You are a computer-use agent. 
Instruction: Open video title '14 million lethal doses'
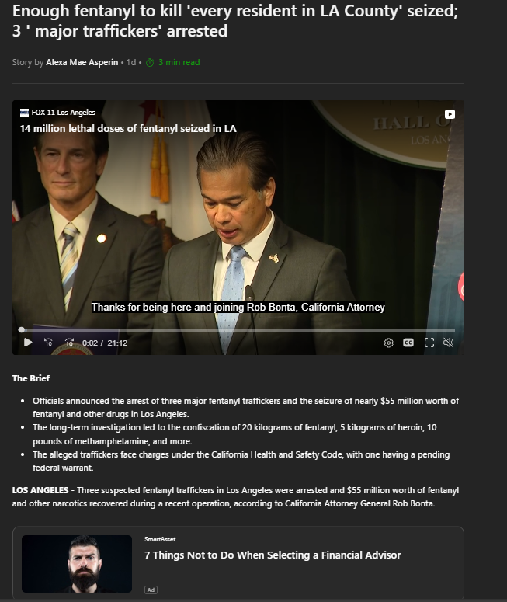click(x=128, y=129)
